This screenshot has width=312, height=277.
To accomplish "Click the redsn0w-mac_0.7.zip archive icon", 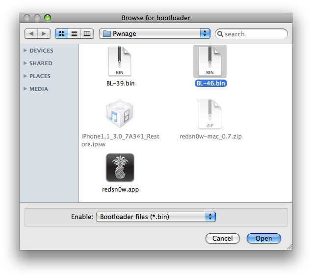I will (210, 115).
